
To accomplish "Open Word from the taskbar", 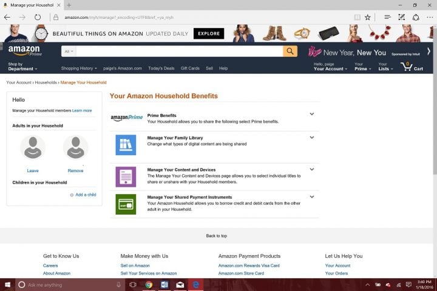I will point(164,284).
